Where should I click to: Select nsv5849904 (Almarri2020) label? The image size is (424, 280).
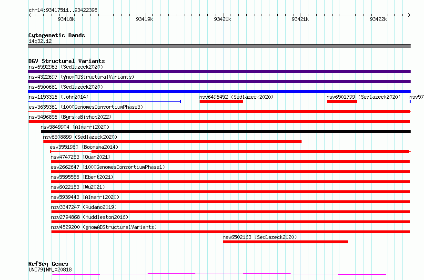(75, 127)
